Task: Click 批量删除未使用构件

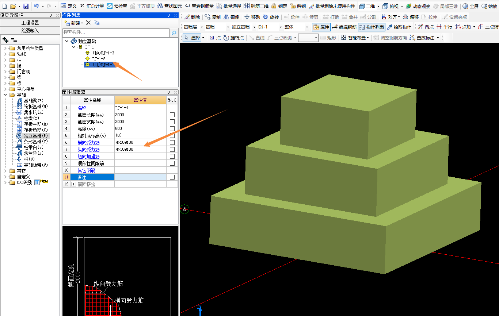Action: pos(332,6)
